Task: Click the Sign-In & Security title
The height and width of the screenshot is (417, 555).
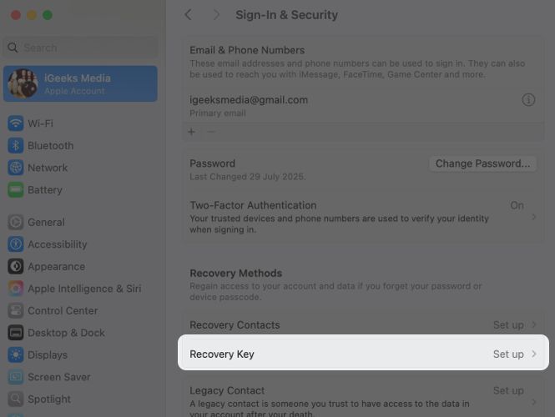Action: (x=287, y=15)
